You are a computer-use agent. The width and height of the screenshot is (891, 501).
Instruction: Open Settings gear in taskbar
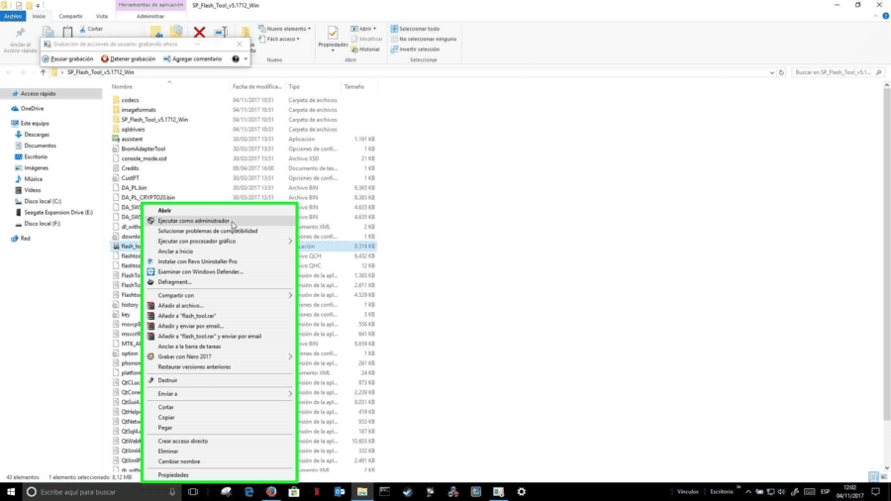coord(521,492)
